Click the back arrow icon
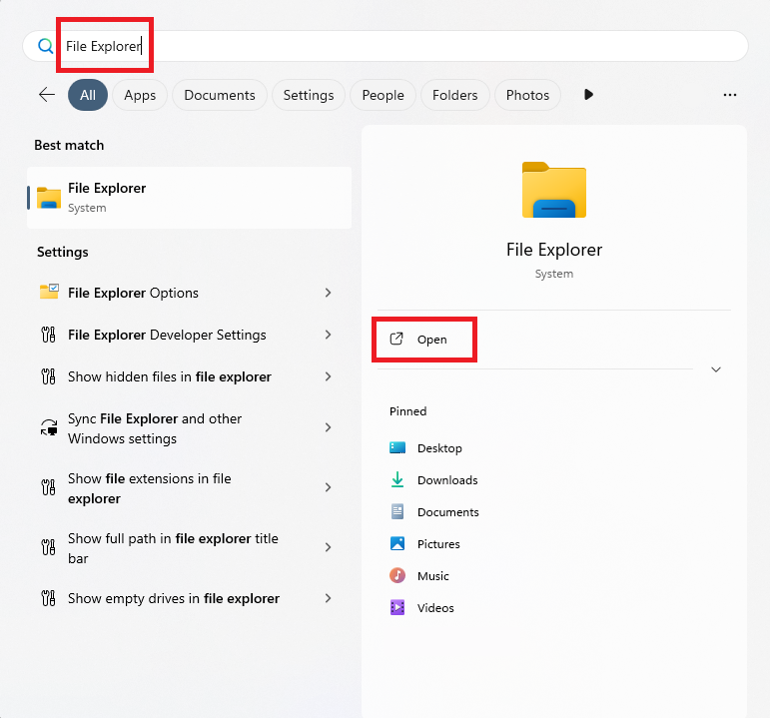Viewport: 770px width, 718px height. click(47, 95)
